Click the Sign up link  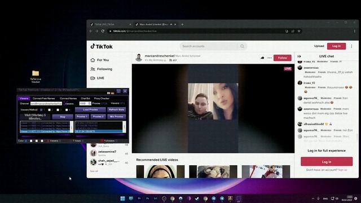click(342, 170)
